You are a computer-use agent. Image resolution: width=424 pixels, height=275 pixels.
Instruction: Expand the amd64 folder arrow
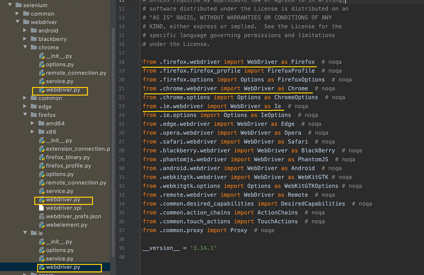click(32, 123)
